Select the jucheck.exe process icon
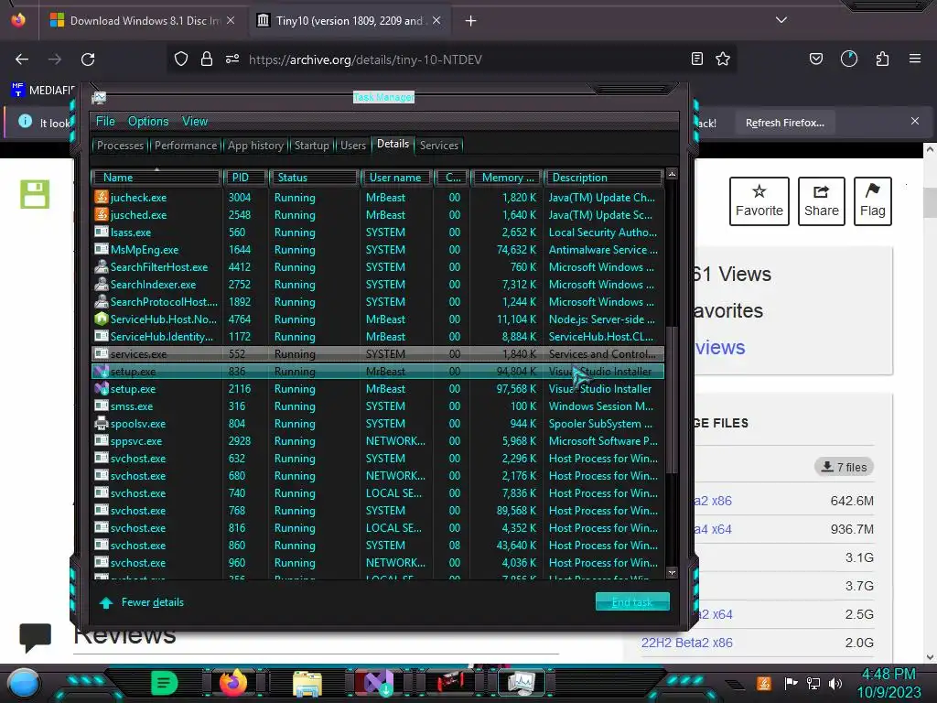Viewport: 937px width, 703px height. (102, 198)
